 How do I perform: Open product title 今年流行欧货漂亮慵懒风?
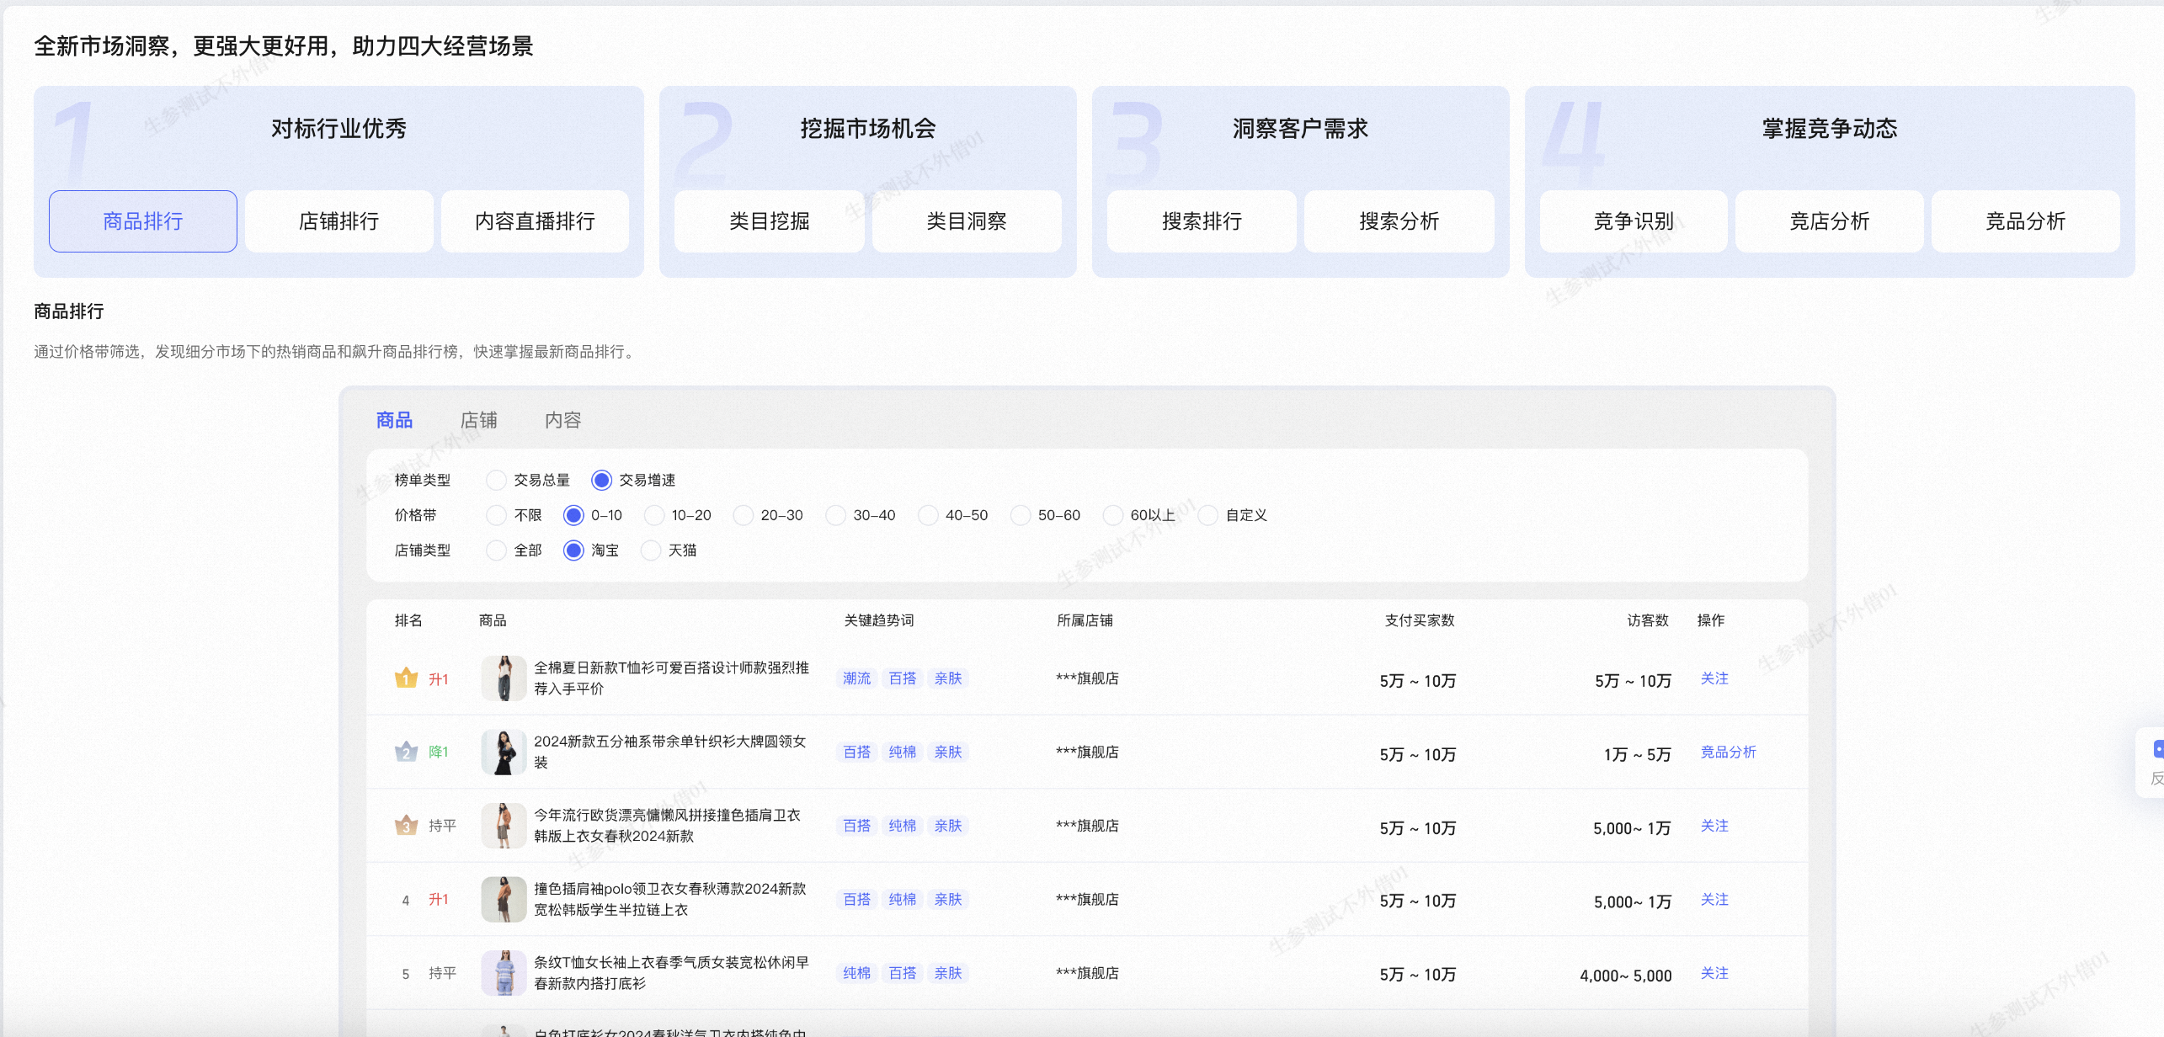click(x=668, y=826)
